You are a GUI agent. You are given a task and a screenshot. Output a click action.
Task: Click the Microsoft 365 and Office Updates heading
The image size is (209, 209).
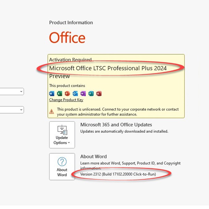[x=116, y=125]
